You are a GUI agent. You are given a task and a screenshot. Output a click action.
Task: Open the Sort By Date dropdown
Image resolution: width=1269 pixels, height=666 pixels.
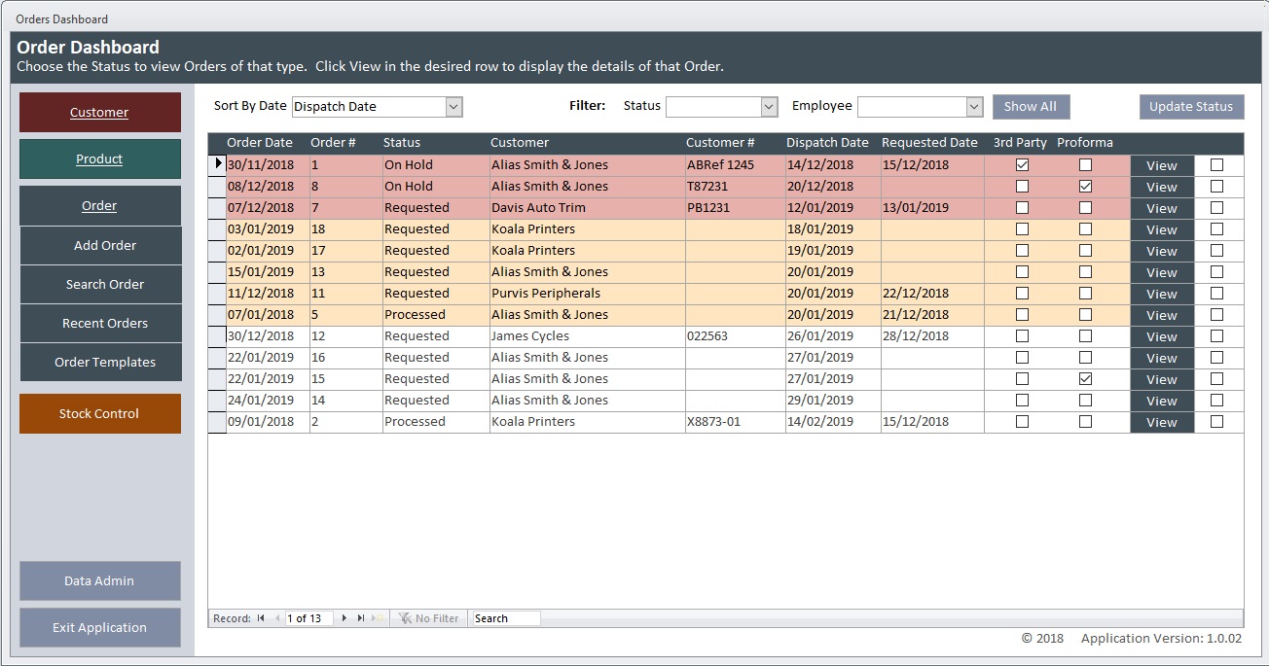453,106
